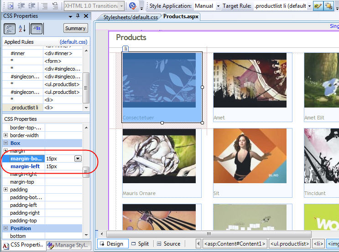The width and height of the screenshot is (339, 252).
Task: Switch to Split view
Action: click(141, 244)
